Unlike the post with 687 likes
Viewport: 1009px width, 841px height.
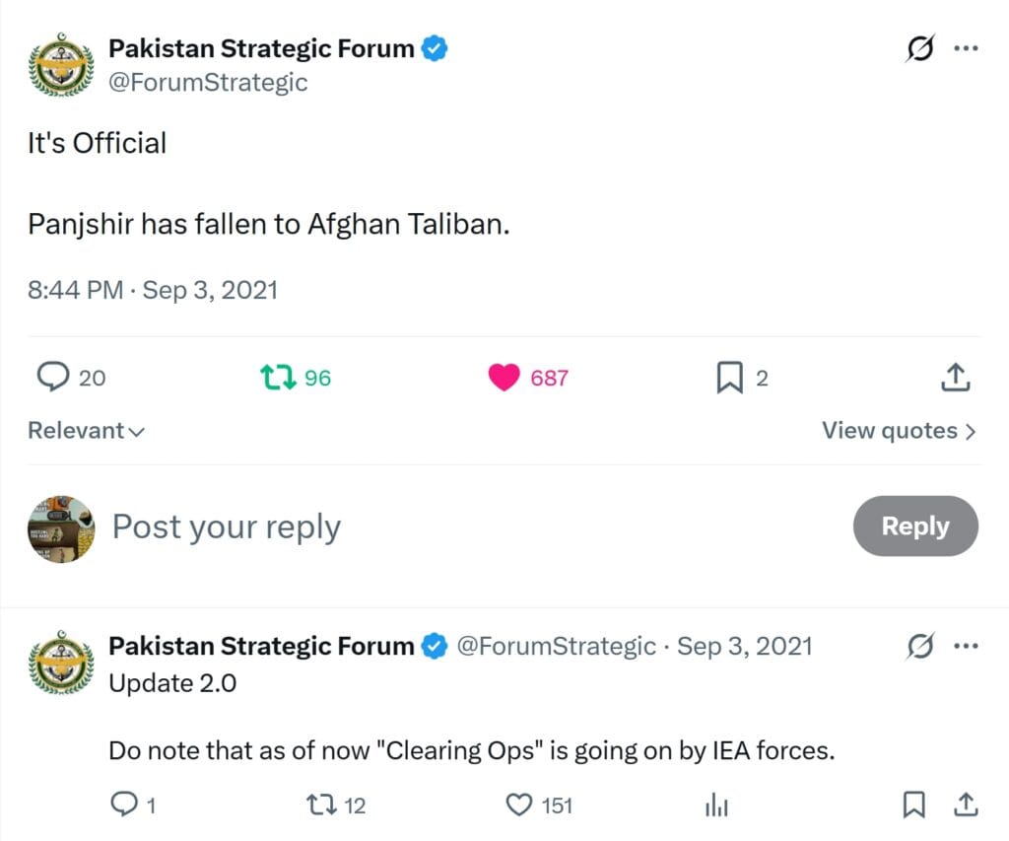pyautogui.click(x=504, y=377)
